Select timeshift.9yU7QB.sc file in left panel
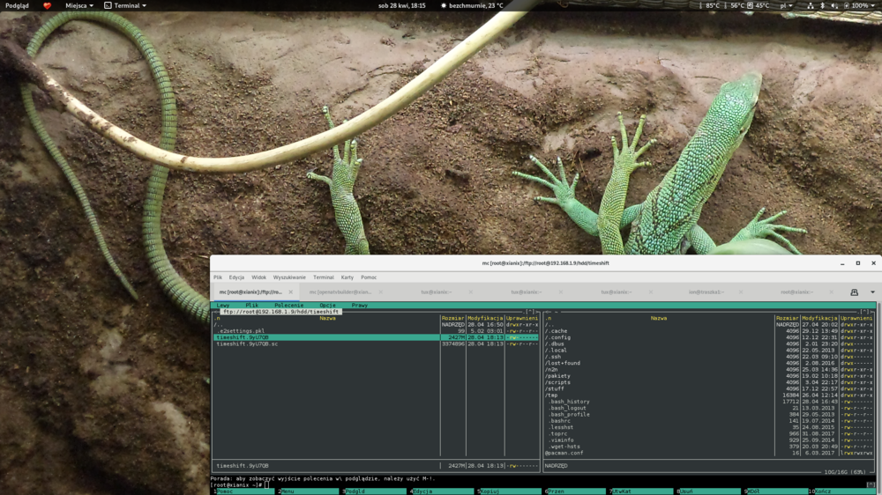This screenshot has height=495, width=882. pyautogui.click(x=247, y=344)
